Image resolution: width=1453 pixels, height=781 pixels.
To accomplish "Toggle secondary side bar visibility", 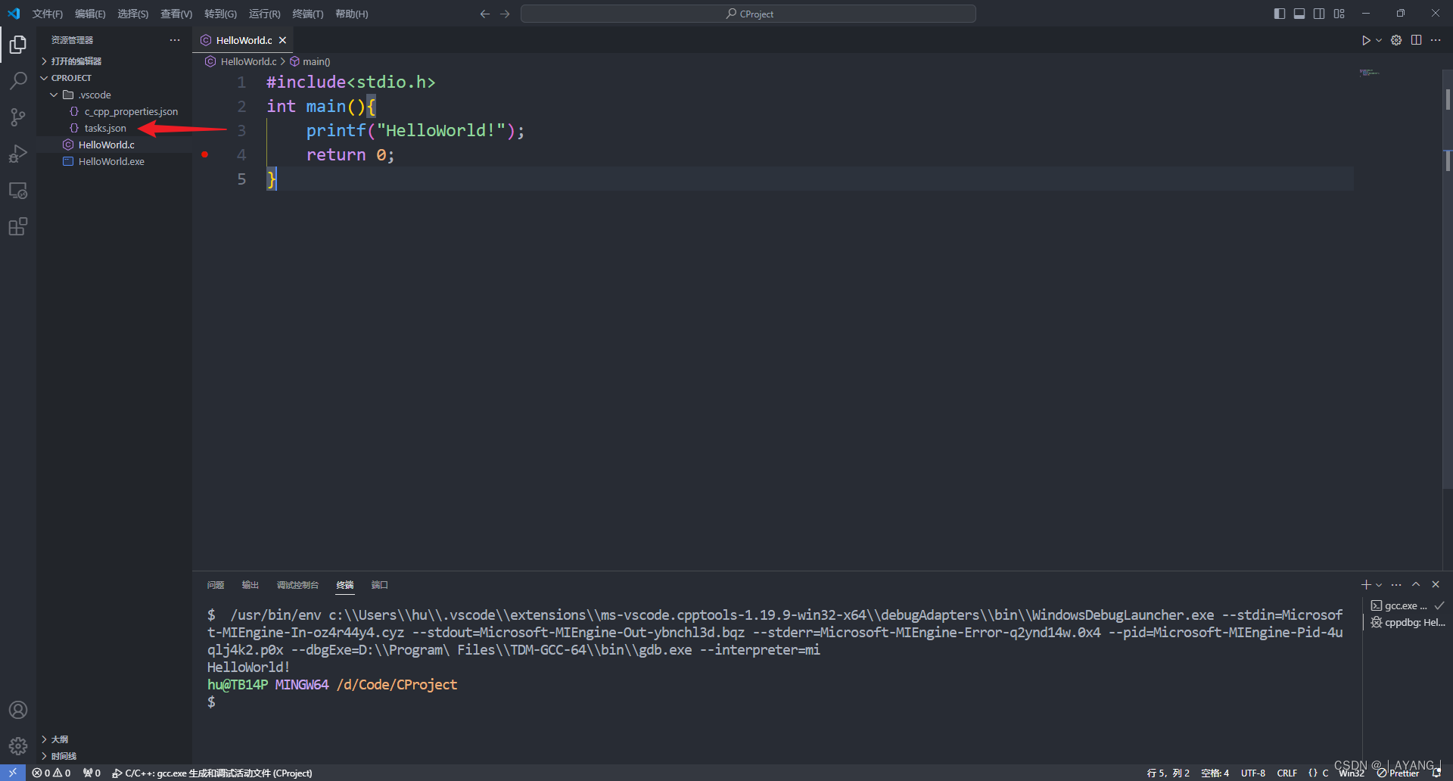I will click(1319, 14).
